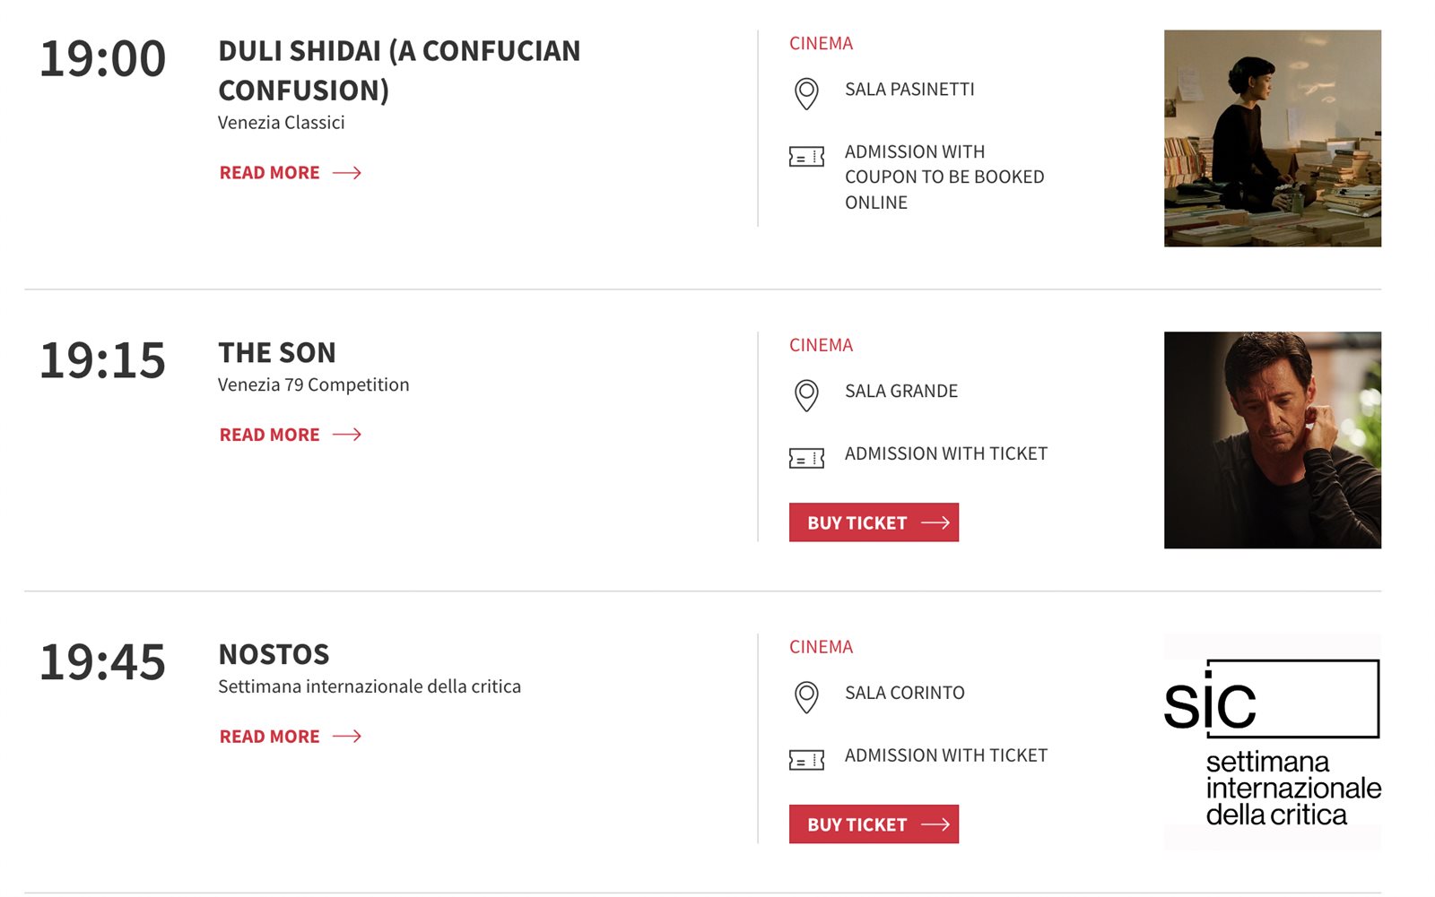The height and width of the screenshot is (897, 1435).
Task: Click the SIC settimana della critica logo
Action: 1272,742
